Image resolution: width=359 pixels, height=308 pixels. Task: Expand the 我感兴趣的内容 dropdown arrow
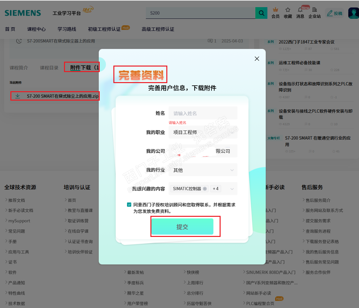tap(232, 189)
